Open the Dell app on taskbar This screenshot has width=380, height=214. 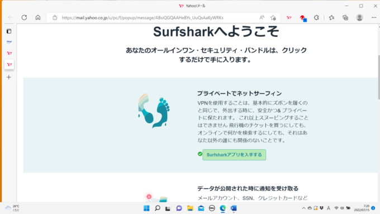212,208
